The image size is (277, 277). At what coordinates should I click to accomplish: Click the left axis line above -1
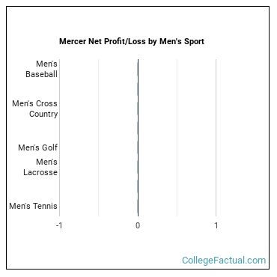click(x=59, y=138)
